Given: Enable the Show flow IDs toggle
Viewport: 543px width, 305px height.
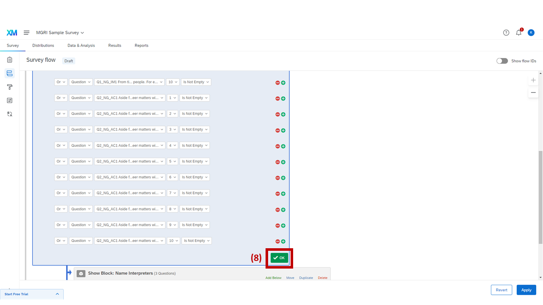Looking at the screenshot, I should coord(502,61).
